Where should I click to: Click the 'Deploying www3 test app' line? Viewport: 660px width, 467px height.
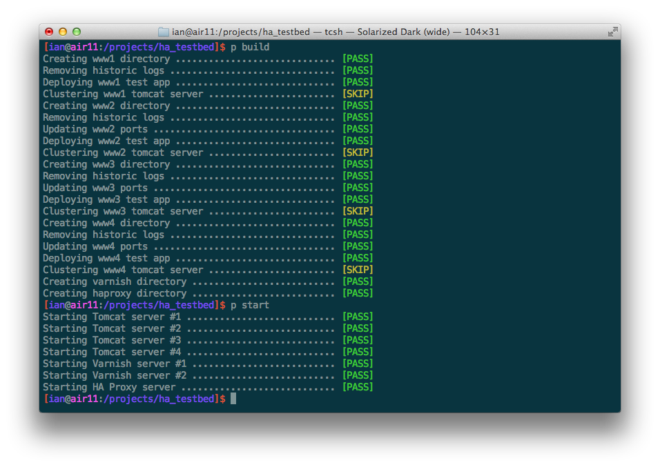point(106,199)
